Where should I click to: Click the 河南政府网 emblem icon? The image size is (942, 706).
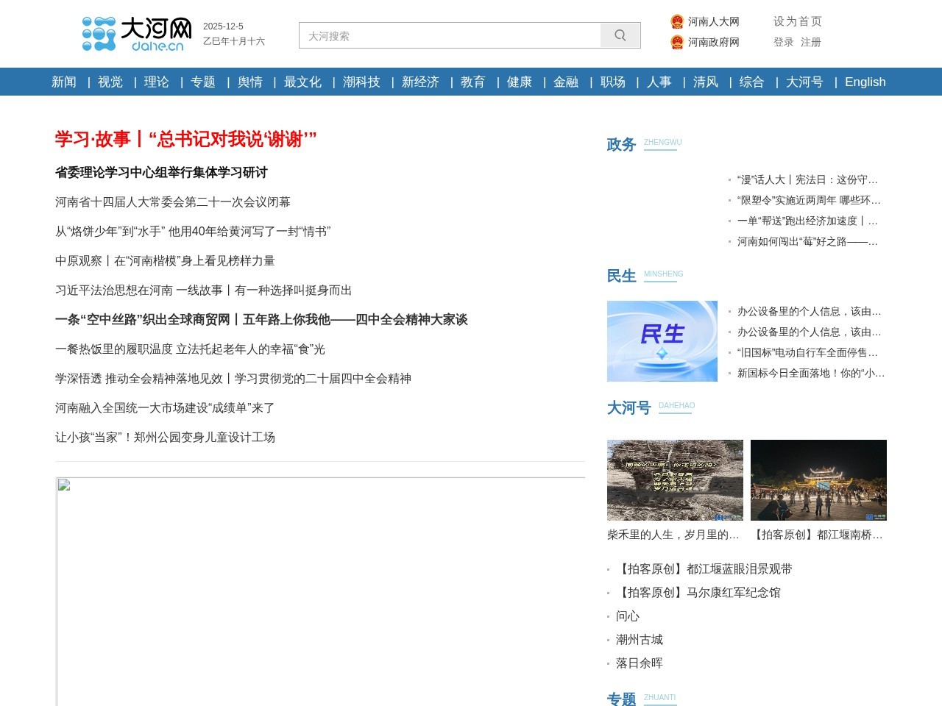[x=678, y=43]
